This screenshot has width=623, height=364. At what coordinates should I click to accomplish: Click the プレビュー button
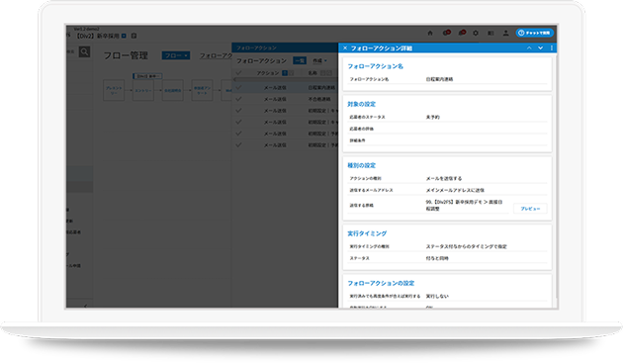point(530,209)
